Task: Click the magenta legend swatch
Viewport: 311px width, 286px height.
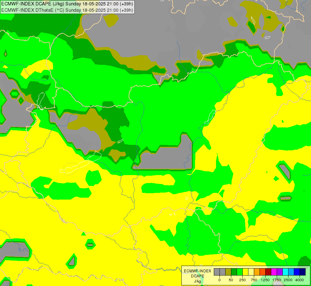Action: (x=274, y=272)
